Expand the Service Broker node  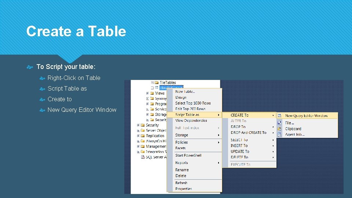click(147, 109)
